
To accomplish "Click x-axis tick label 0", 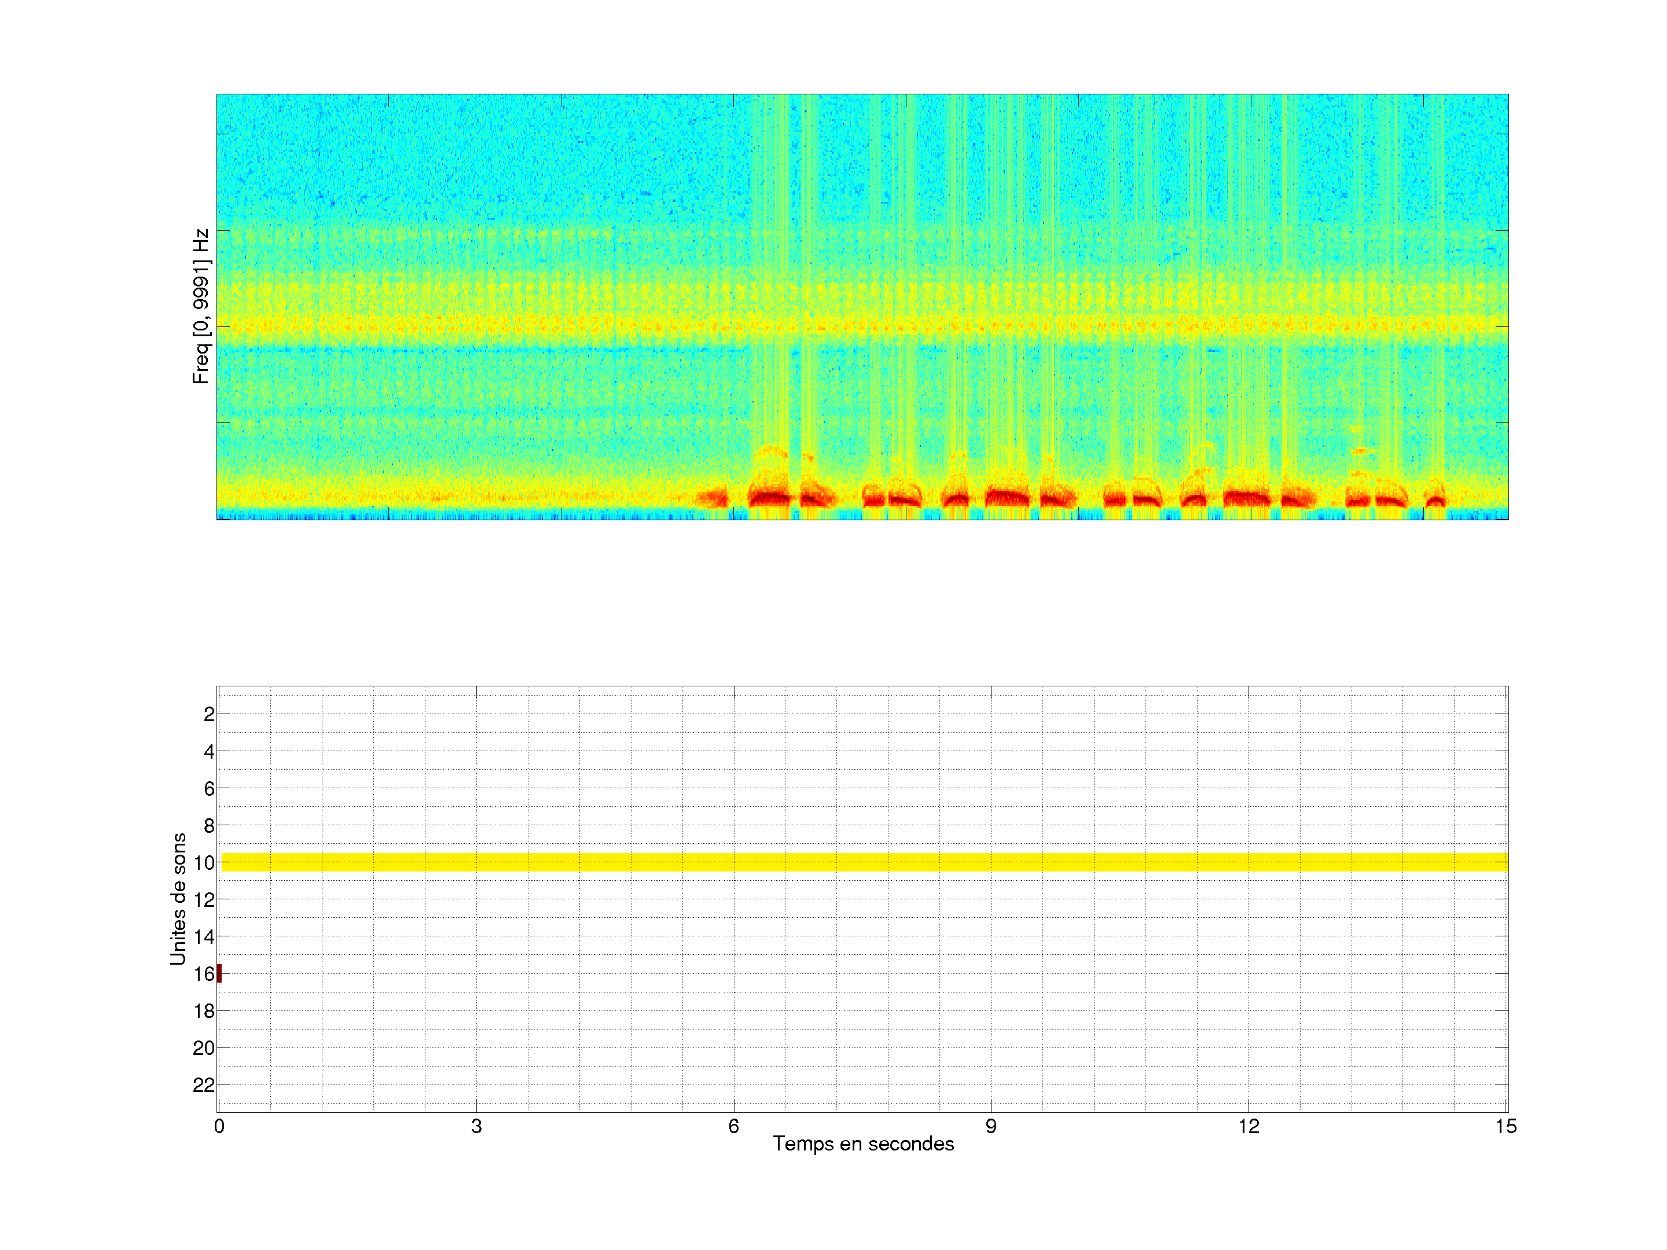I will (x=219, y=1126).
